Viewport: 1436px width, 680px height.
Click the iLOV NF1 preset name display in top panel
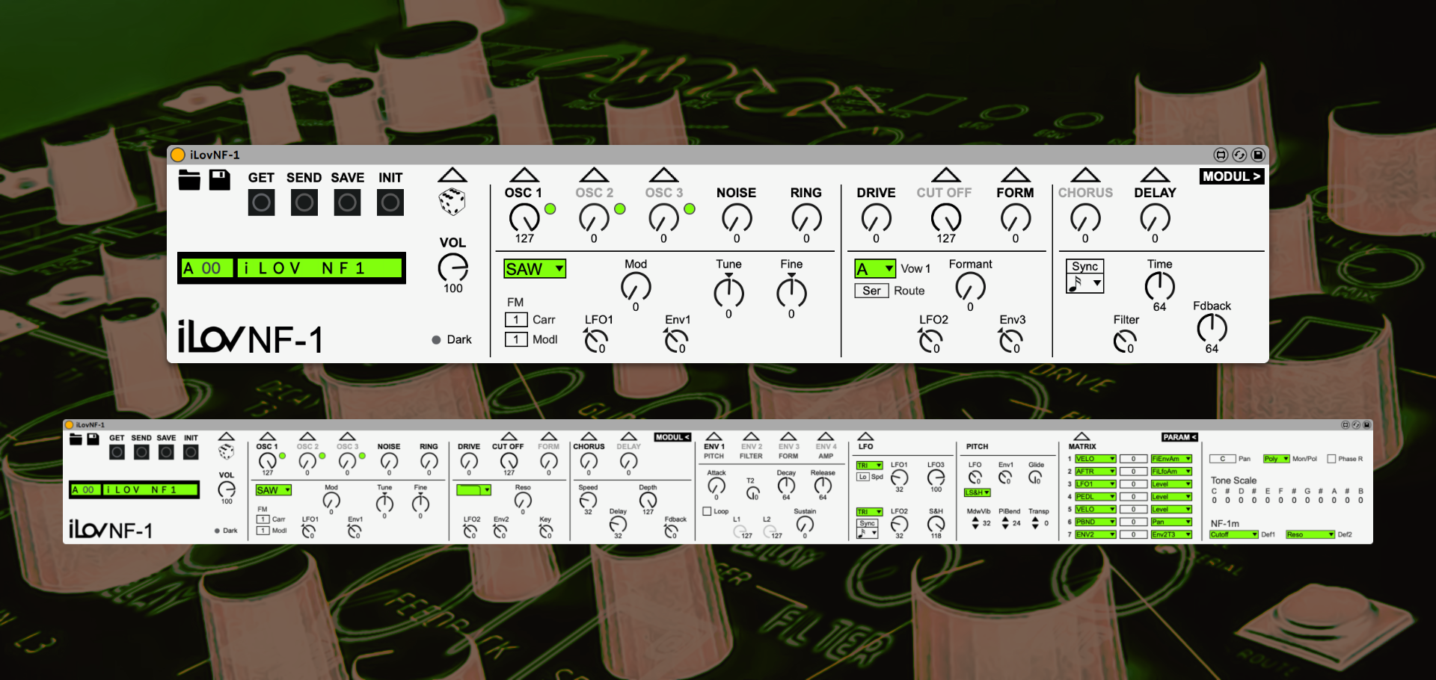pos(319,268)
